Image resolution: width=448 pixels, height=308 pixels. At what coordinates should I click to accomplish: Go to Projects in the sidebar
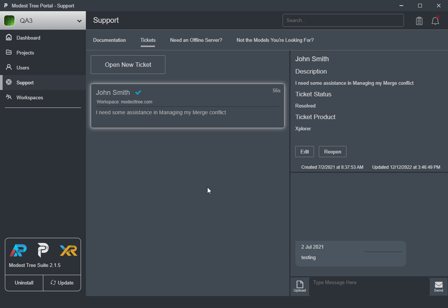(x=43, y=53)
